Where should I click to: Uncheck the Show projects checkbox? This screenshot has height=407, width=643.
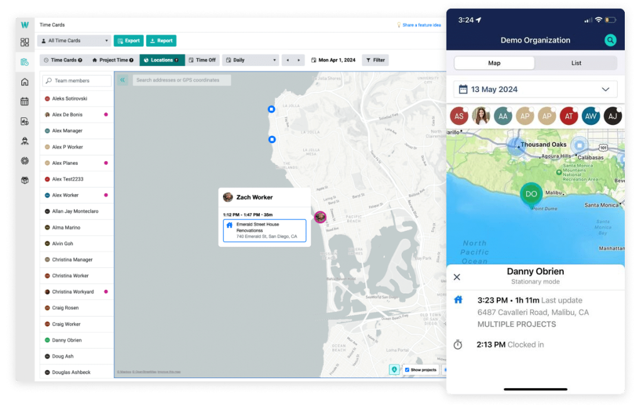407,370
